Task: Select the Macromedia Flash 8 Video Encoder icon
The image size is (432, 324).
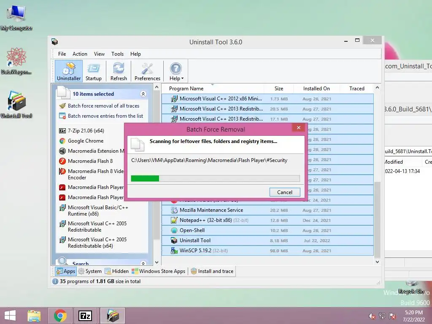Action: [x=62, y=171]
